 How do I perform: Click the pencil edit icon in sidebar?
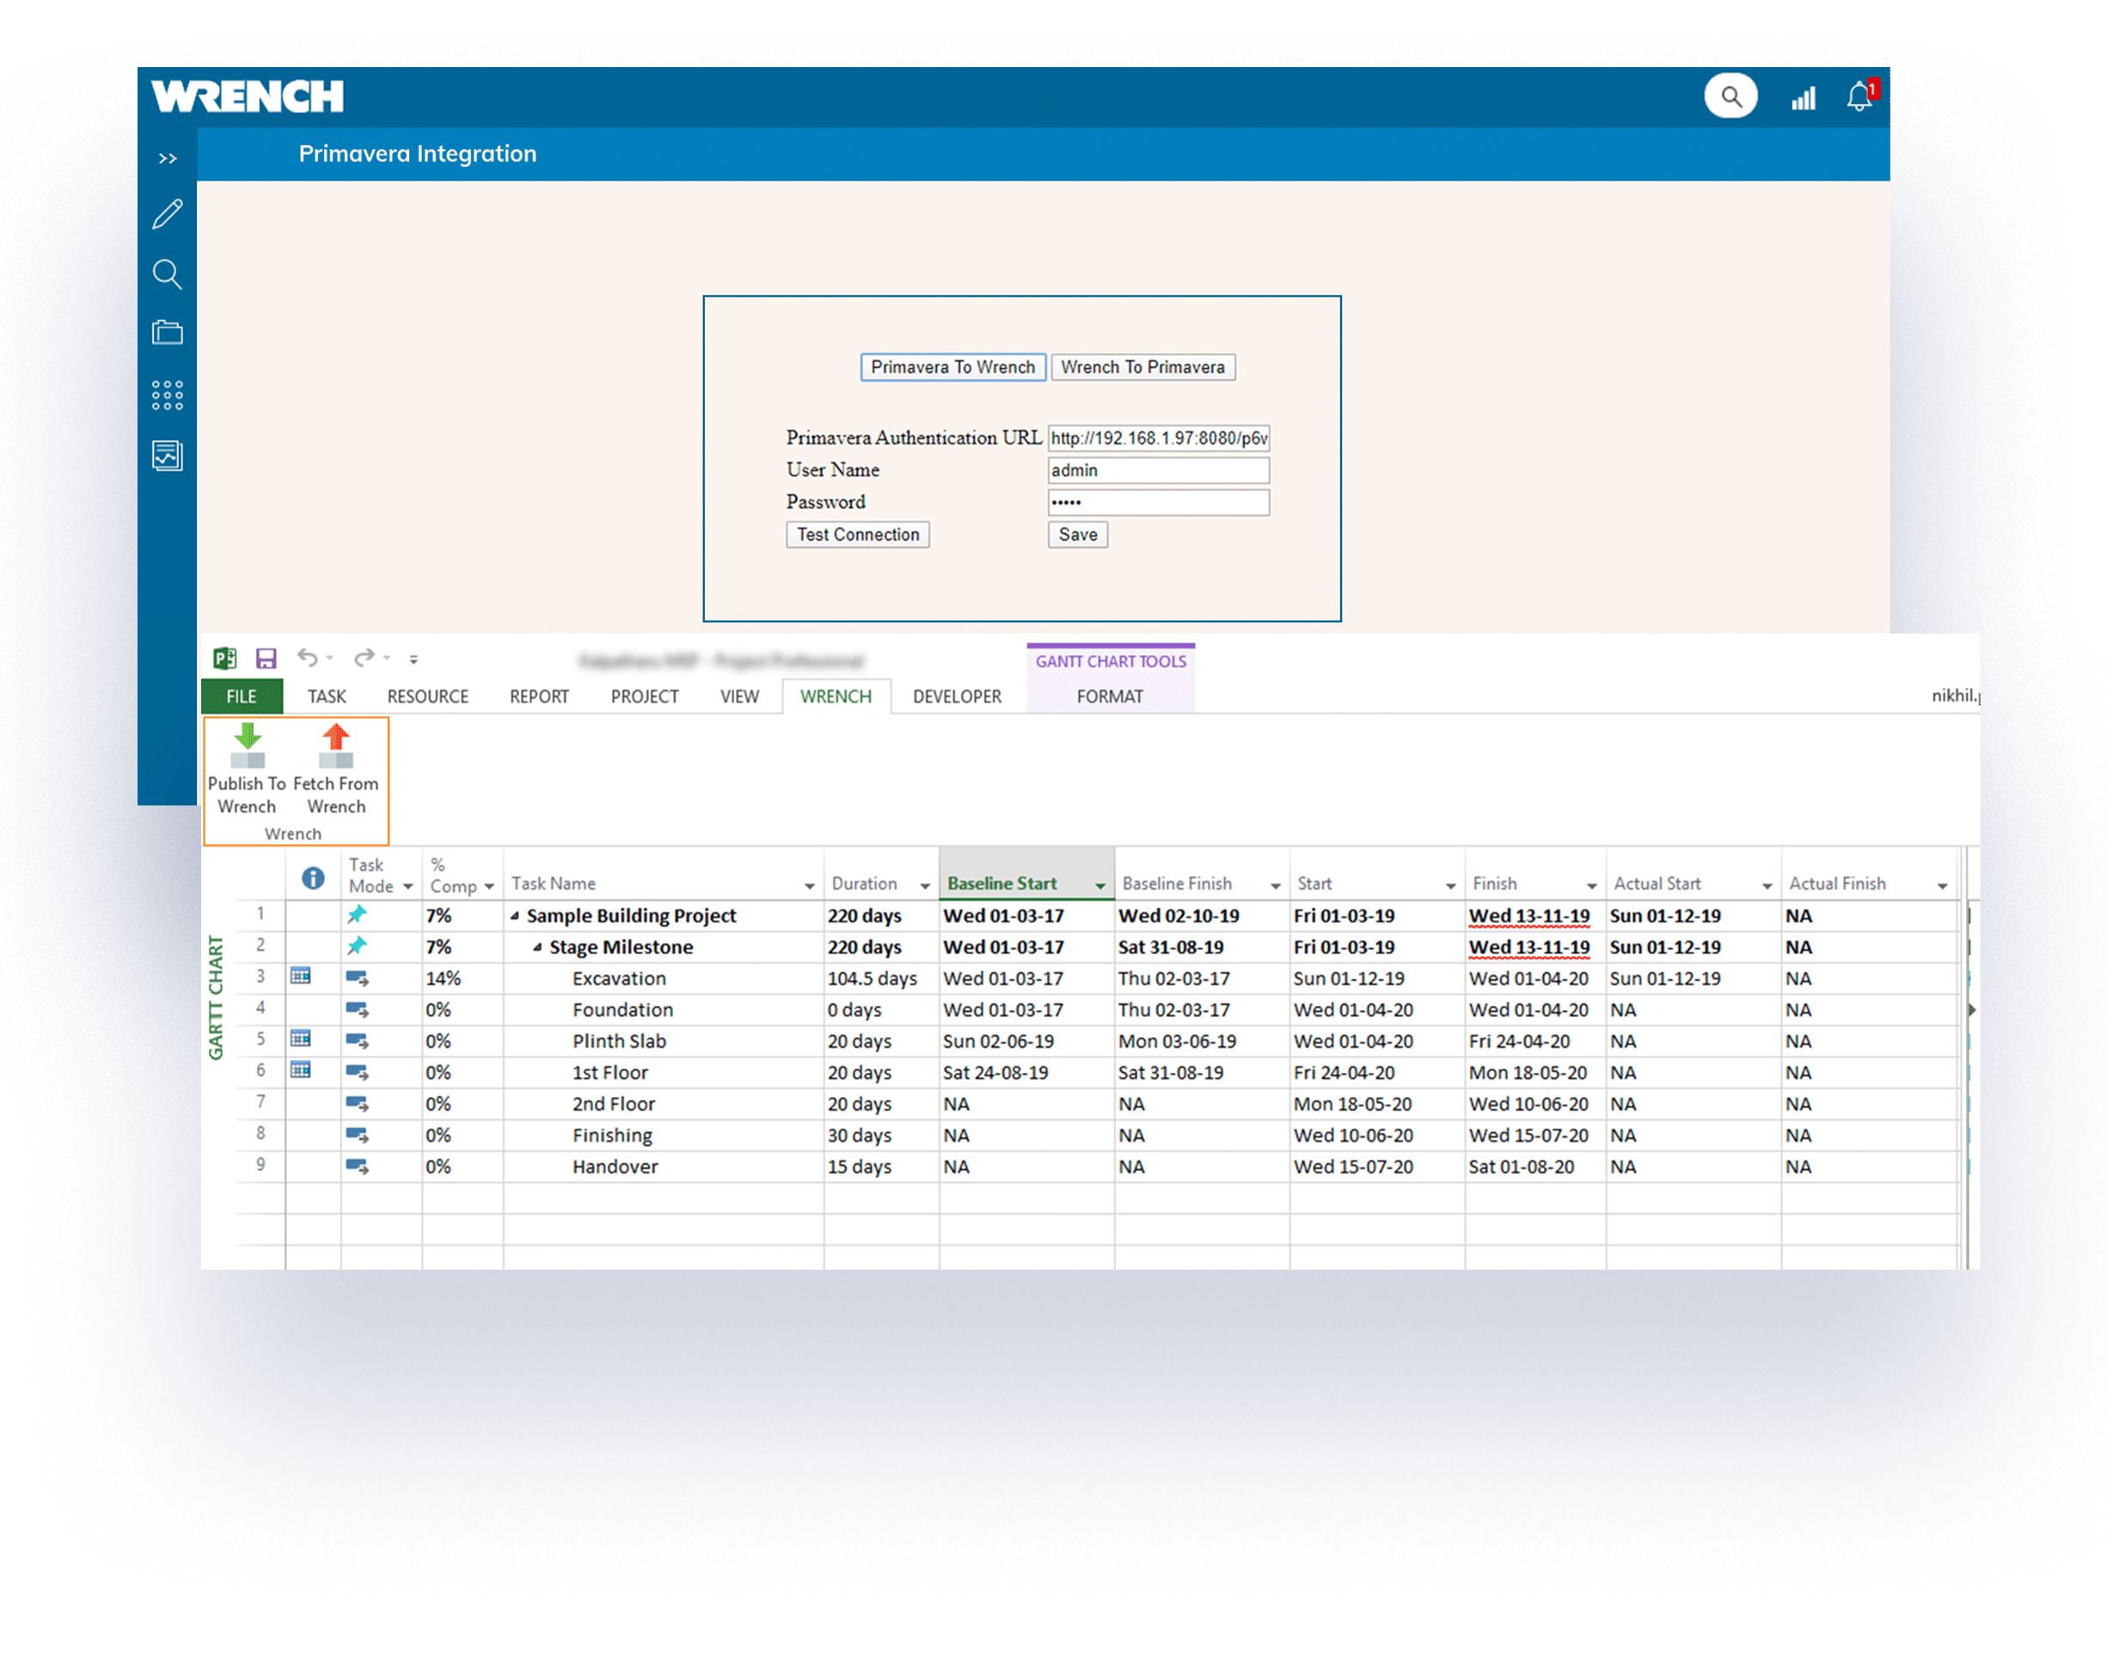point(168,214)
